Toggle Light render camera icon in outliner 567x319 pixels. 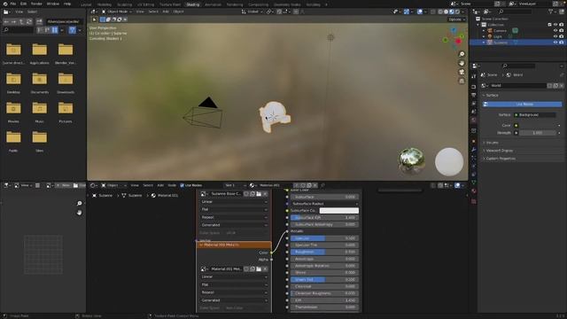point(561,36)
